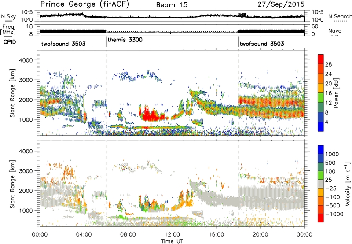Click the '08:00' time axis tick label
352x244 pixels.
pos(128,235)
